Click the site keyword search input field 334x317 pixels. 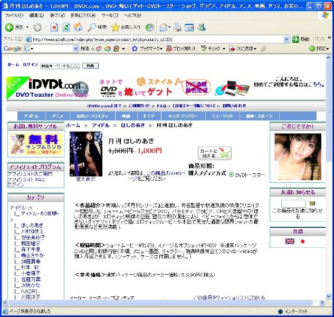pyautogui.click(x=60, y=66)
